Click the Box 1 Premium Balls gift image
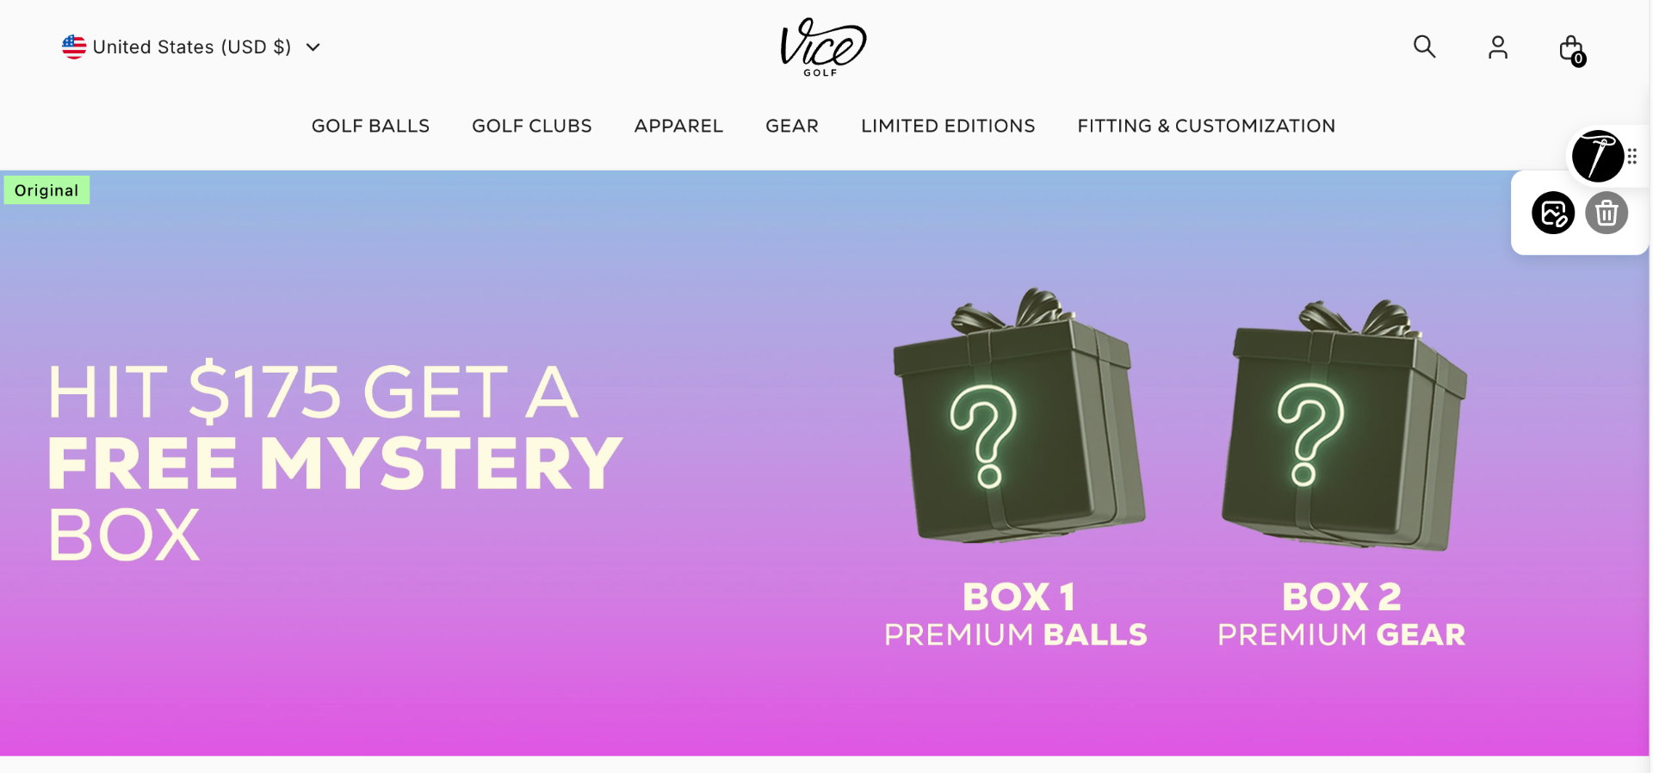The width and height of the screenshot is (1653, 773). (1019, 416)
